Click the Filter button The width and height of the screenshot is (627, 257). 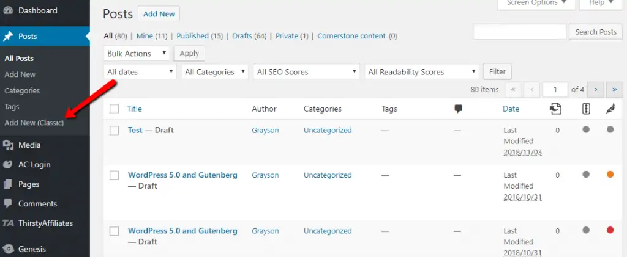click(x=497, y=72)
